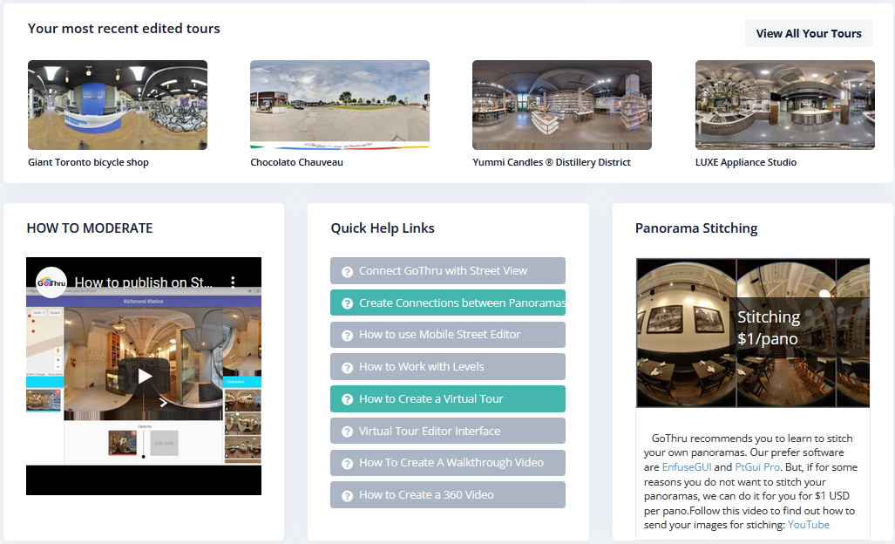The height and width of the screenshot is (544, 895).
Task: Click question icon beside Virtual Tour Editor Interface
Action: (x=347, y=432)
